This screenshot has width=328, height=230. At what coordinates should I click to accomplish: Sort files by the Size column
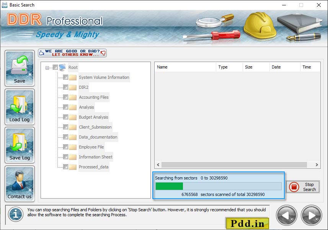tap(256, 67)
